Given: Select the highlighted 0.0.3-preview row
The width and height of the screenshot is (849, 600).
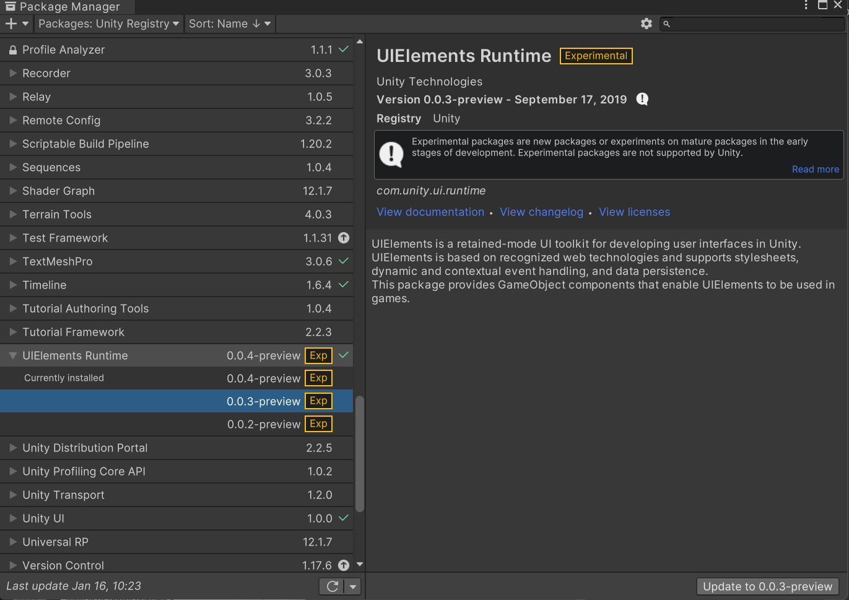Looking at the screenshot, I should click(x=176, y=401).
